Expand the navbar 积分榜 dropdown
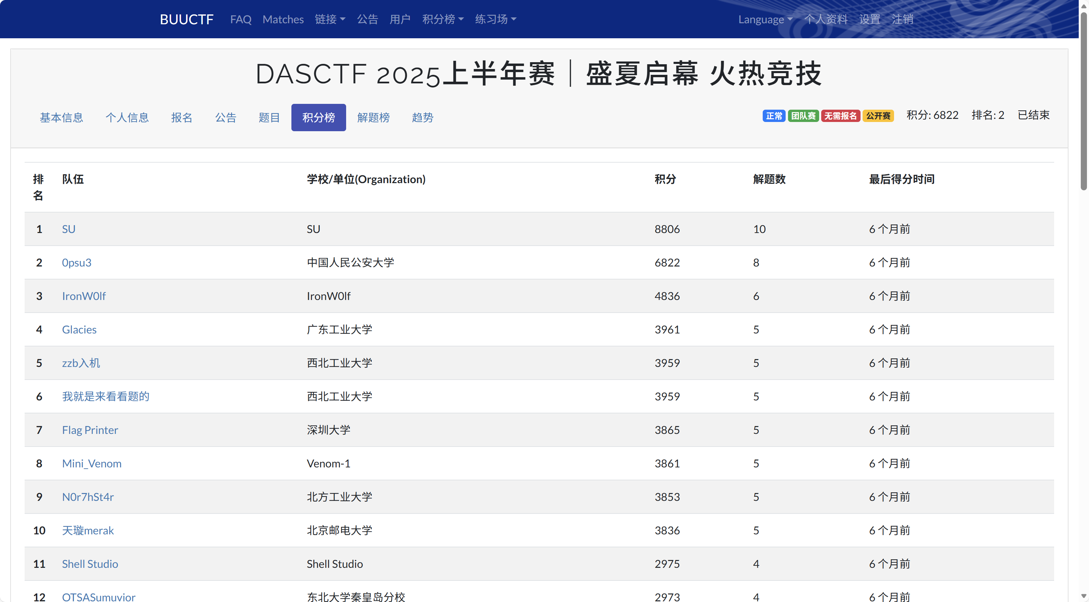1089x602 pixels. (443, 19)
